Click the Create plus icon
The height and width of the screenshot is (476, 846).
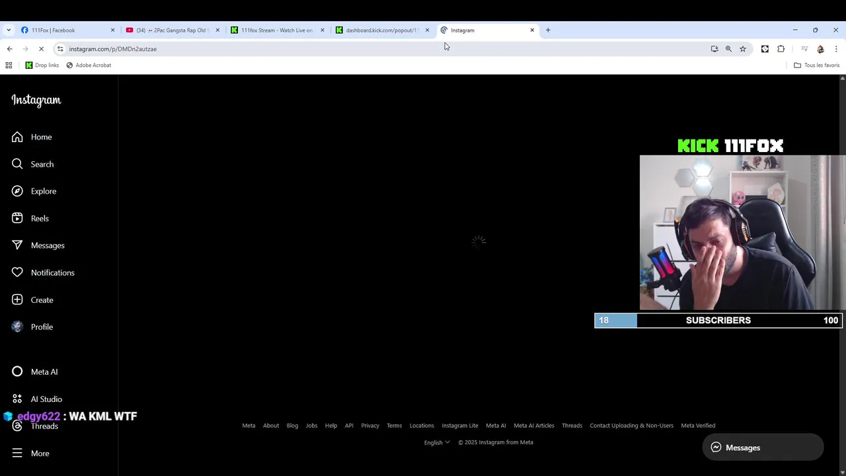click(x=17, y=299)
